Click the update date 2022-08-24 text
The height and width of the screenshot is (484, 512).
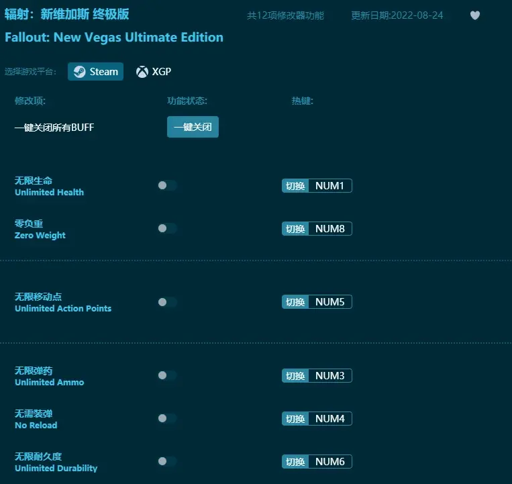[x=397, y=15]
